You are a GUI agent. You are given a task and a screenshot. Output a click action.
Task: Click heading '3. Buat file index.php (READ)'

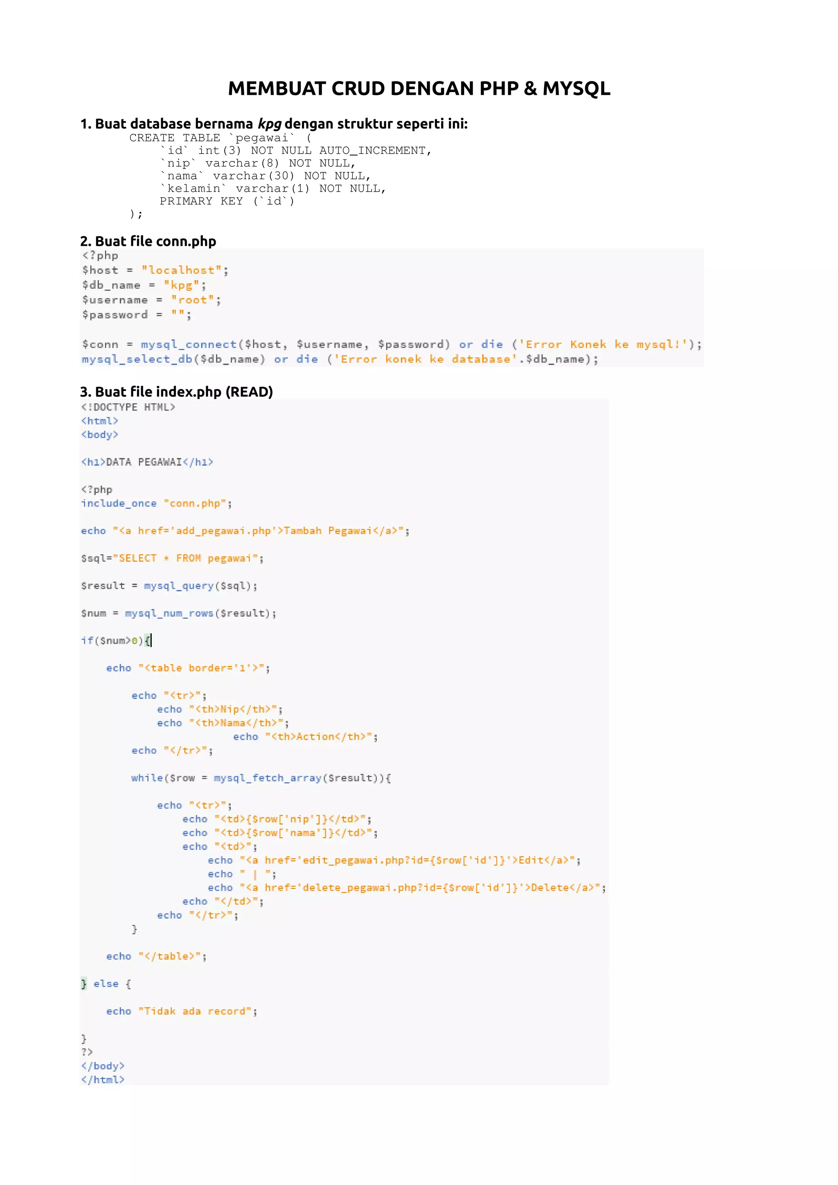coord(177,392)
